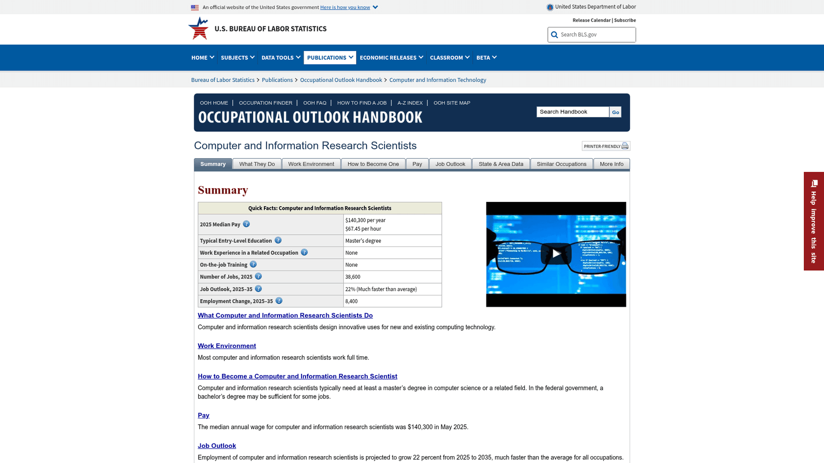Open What Computer and Information Research Scientists Do link
The height and width of the screenshot is (463, 824).
point(285,316)
